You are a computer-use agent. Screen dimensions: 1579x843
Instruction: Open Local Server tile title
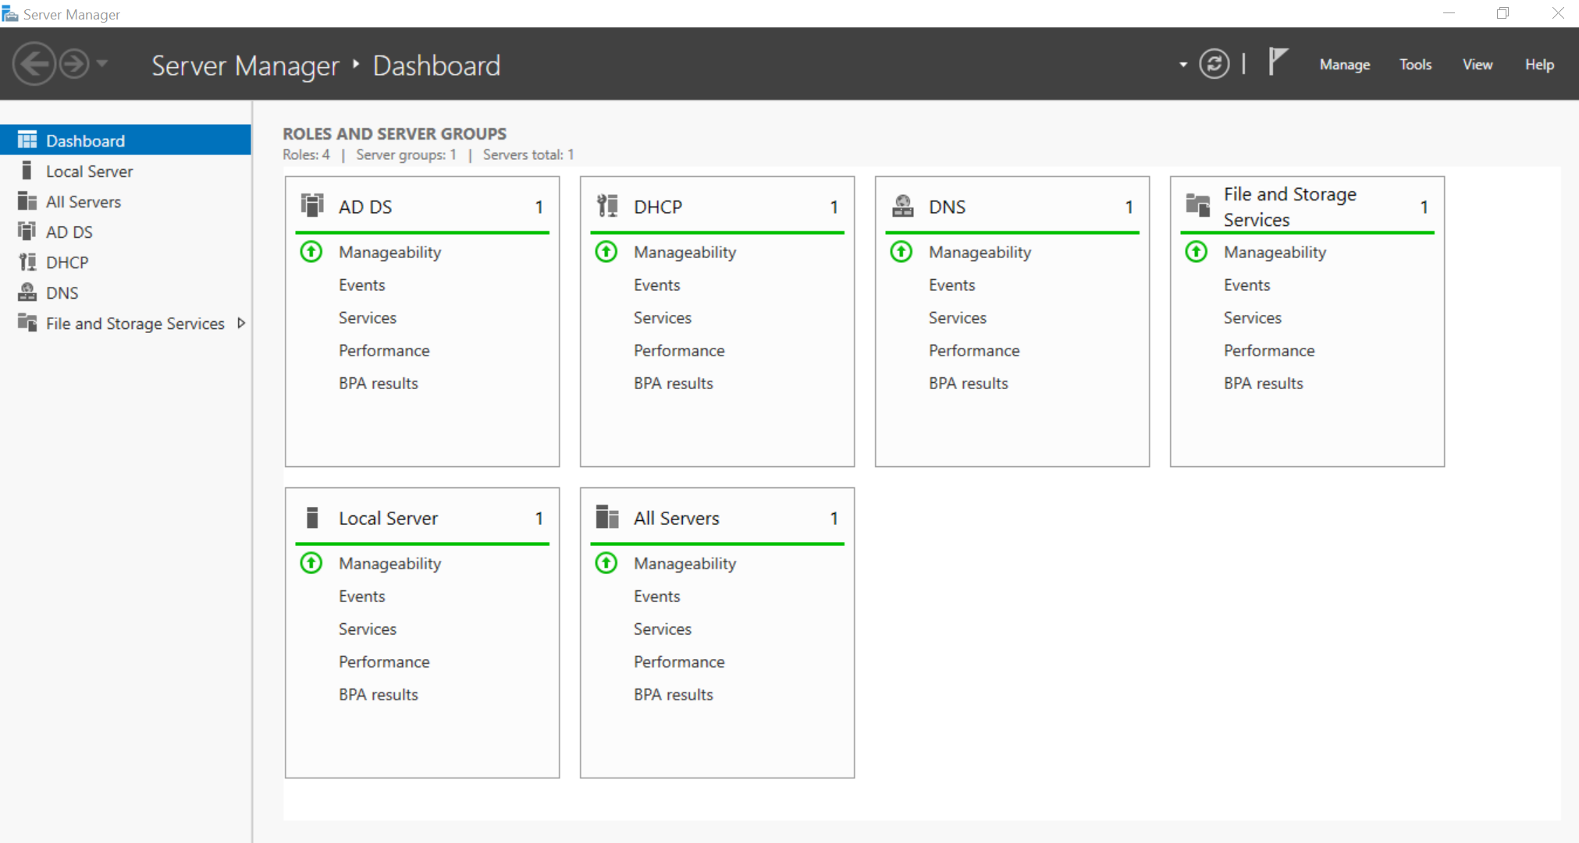[388, 518]
